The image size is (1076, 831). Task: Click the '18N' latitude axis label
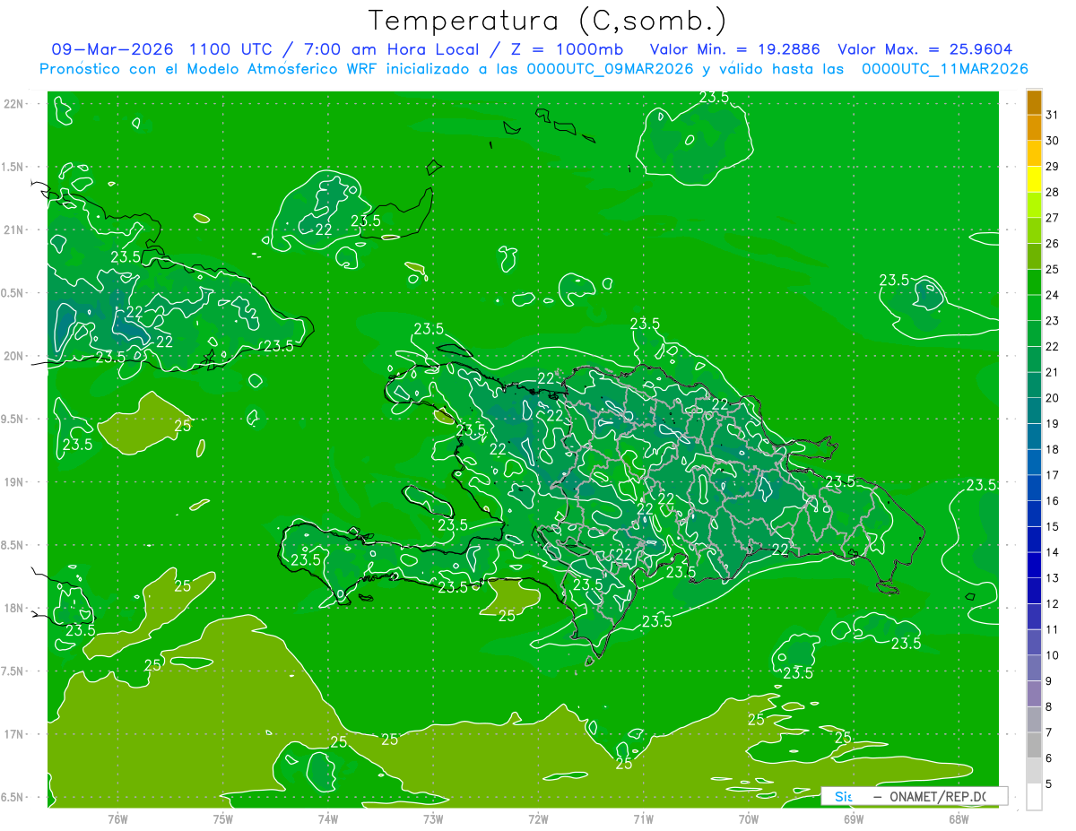coord(13,608)
